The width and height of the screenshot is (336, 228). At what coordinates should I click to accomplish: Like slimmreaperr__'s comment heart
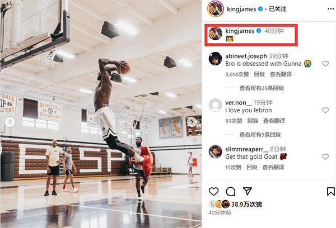click(x=325, y=157)
